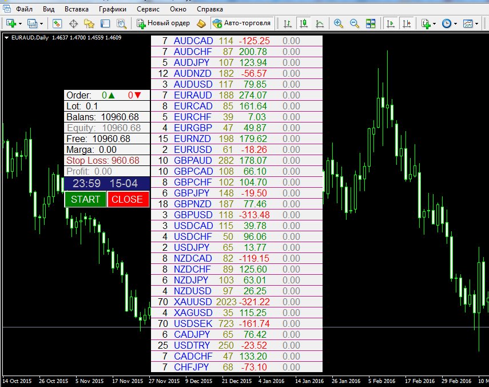The image size is (489, 387).
Task: Open the Справка menu
Action: tap(209, 9)
